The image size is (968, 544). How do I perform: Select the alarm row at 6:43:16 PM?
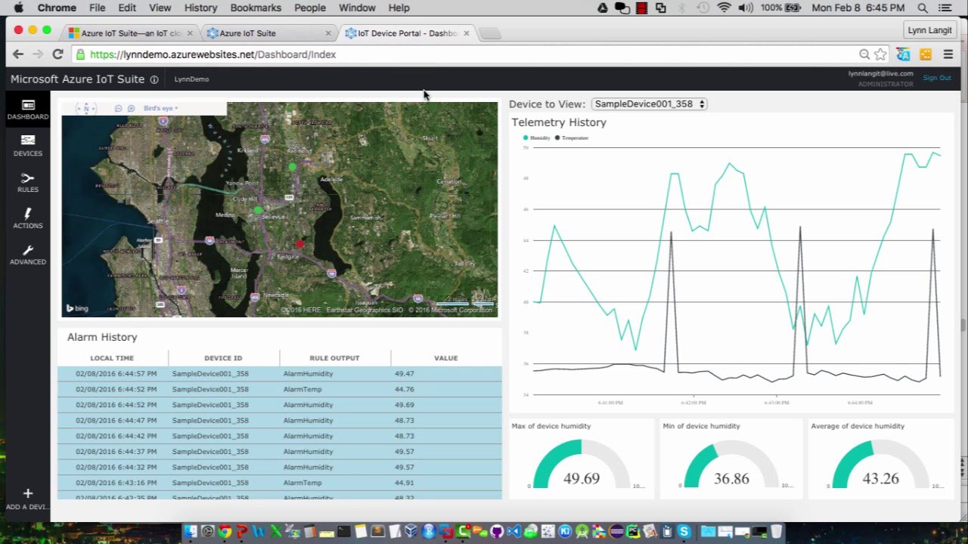(279, 483)
